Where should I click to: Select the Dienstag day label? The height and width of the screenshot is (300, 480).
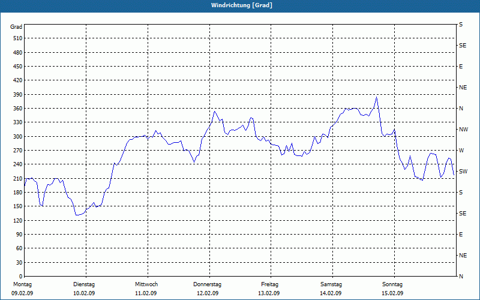click(84, 284)
